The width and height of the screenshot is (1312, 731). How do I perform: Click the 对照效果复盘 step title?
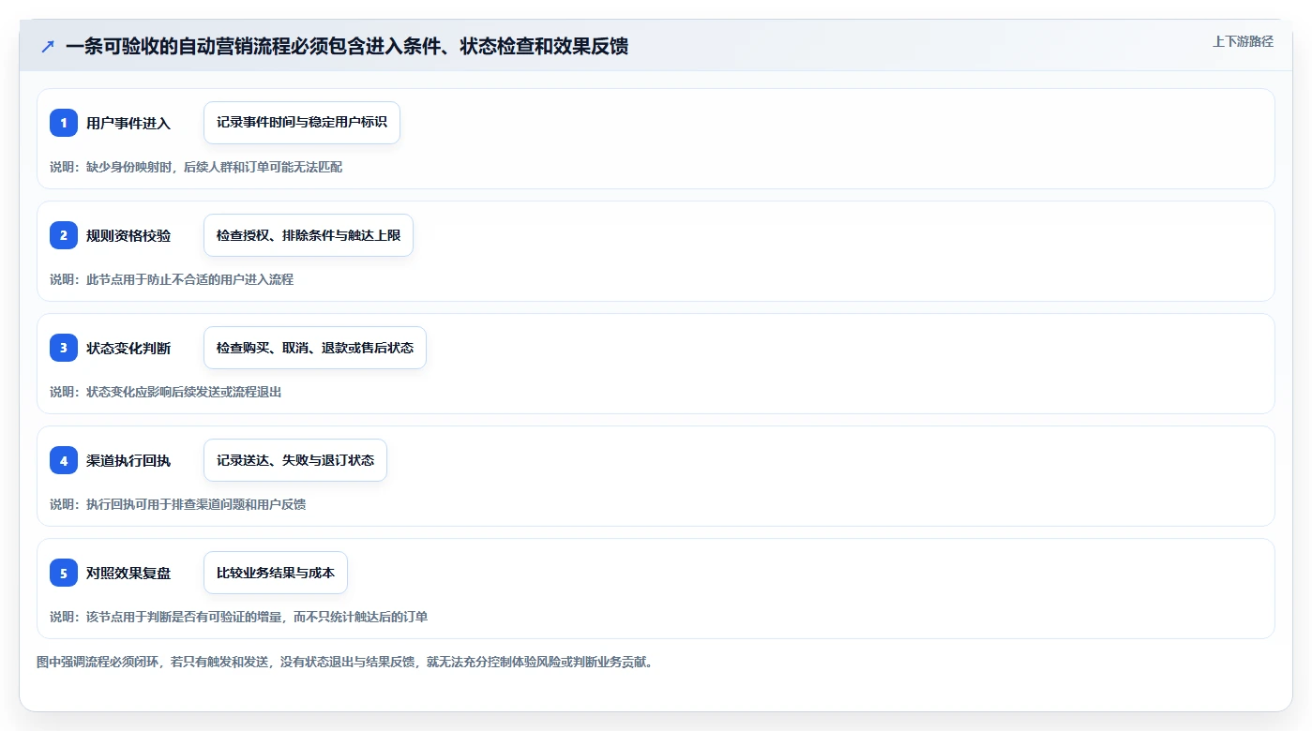tap(128, 573)
